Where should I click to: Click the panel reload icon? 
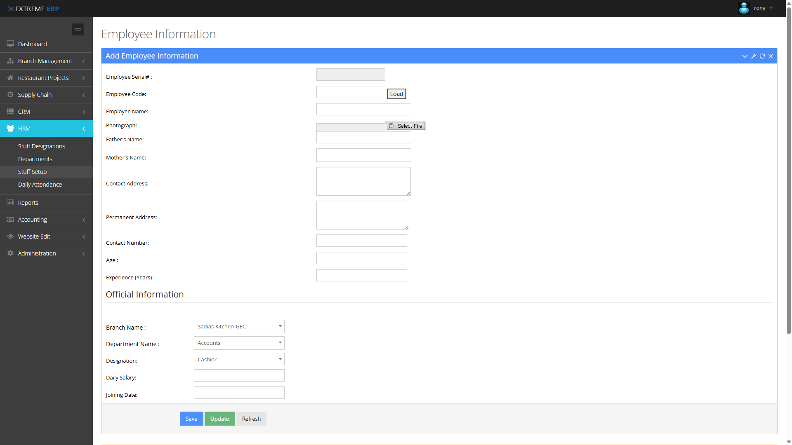[x=762, y=56]
